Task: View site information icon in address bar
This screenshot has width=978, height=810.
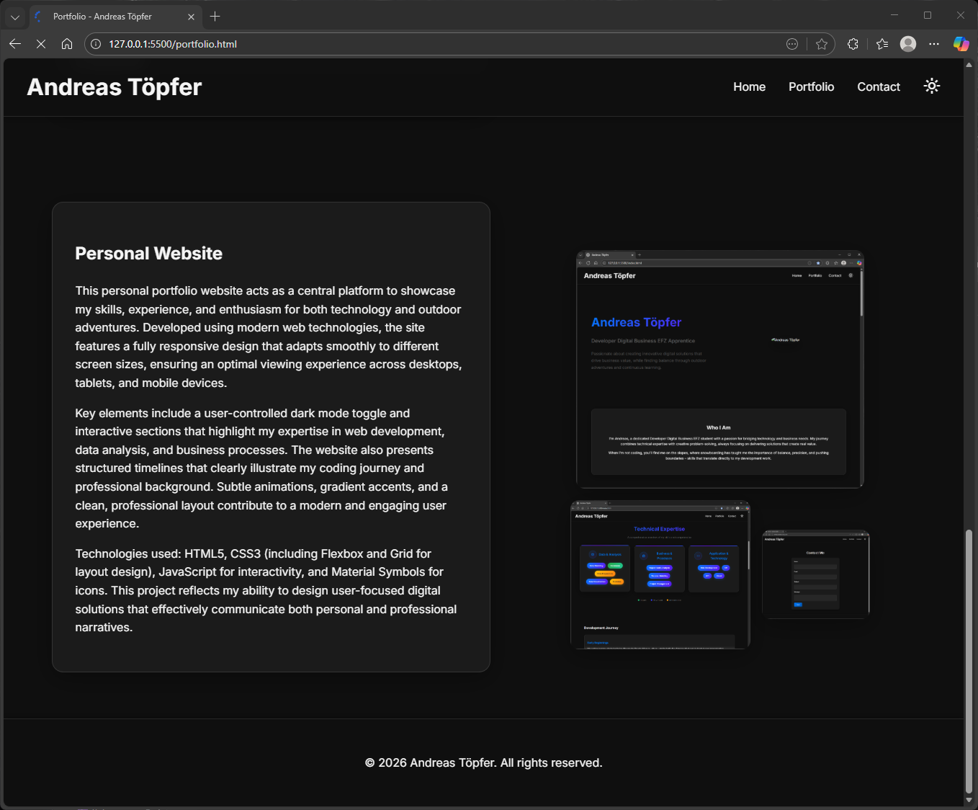Action: (96, 44)
